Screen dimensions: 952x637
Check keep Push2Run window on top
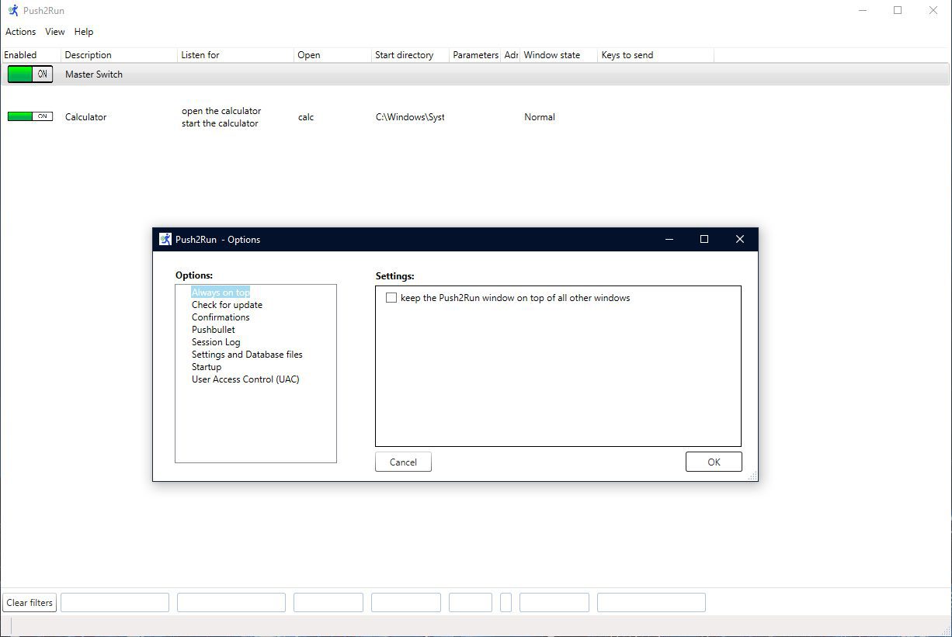pos(391,298)
